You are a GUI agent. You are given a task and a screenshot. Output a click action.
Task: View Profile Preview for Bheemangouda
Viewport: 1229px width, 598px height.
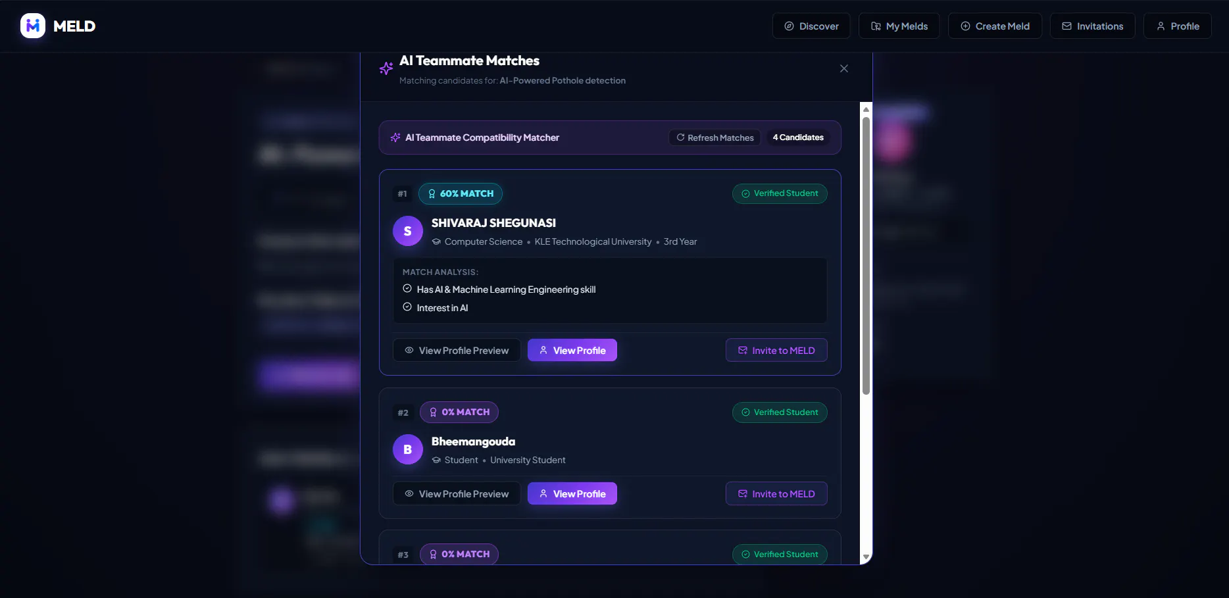[x=457, y=493]
